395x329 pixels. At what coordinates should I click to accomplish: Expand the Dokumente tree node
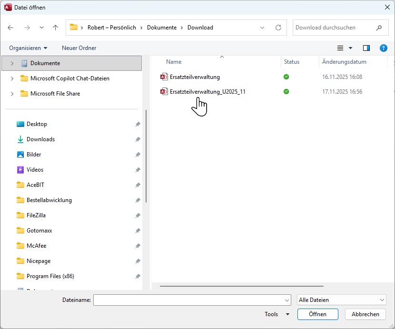pyautogui.click(x=12, y=63)
